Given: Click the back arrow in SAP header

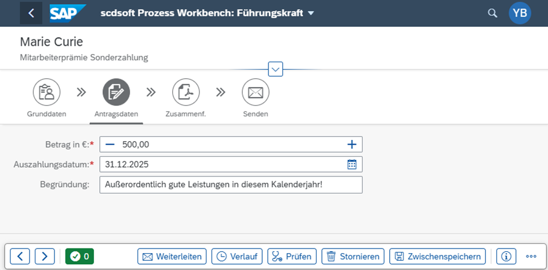Looking at the screenshot, I should click(31, 13).
